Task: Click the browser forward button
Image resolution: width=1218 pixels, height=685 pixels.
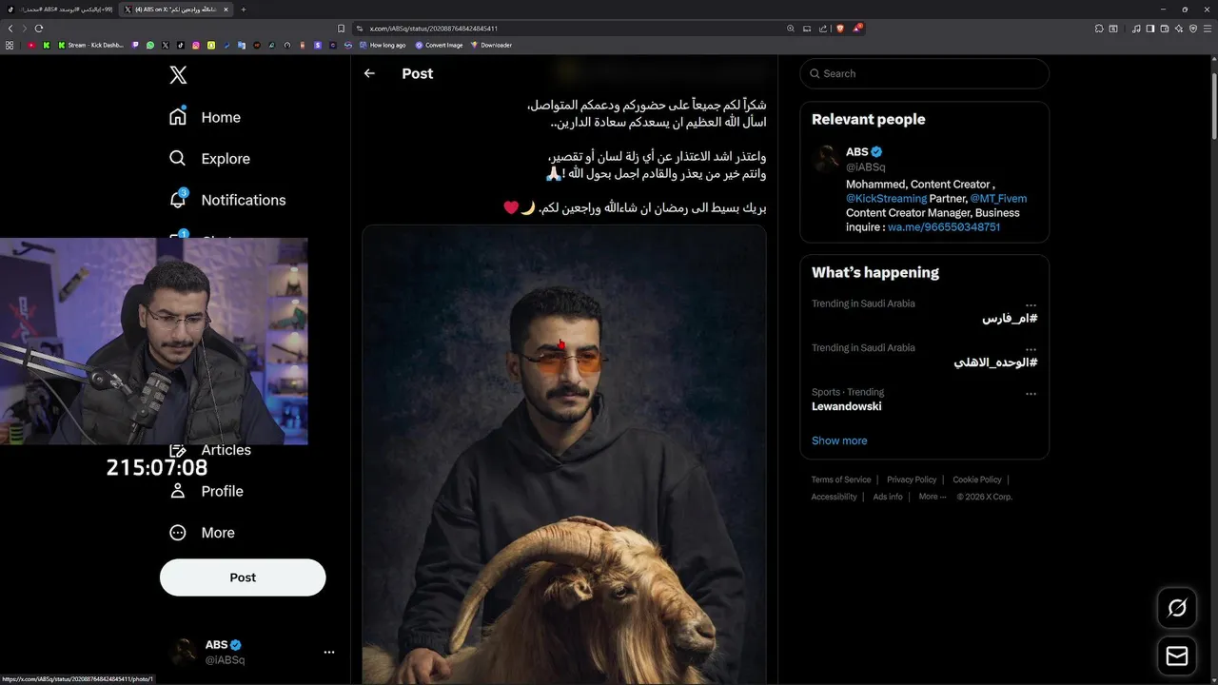Action: tap(25, 29)
